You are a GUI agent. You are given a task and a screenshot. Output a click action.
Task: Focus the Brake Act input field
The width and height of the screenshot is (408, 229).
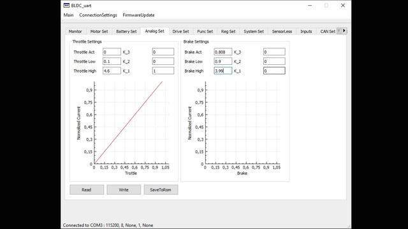tap(223, 52)
